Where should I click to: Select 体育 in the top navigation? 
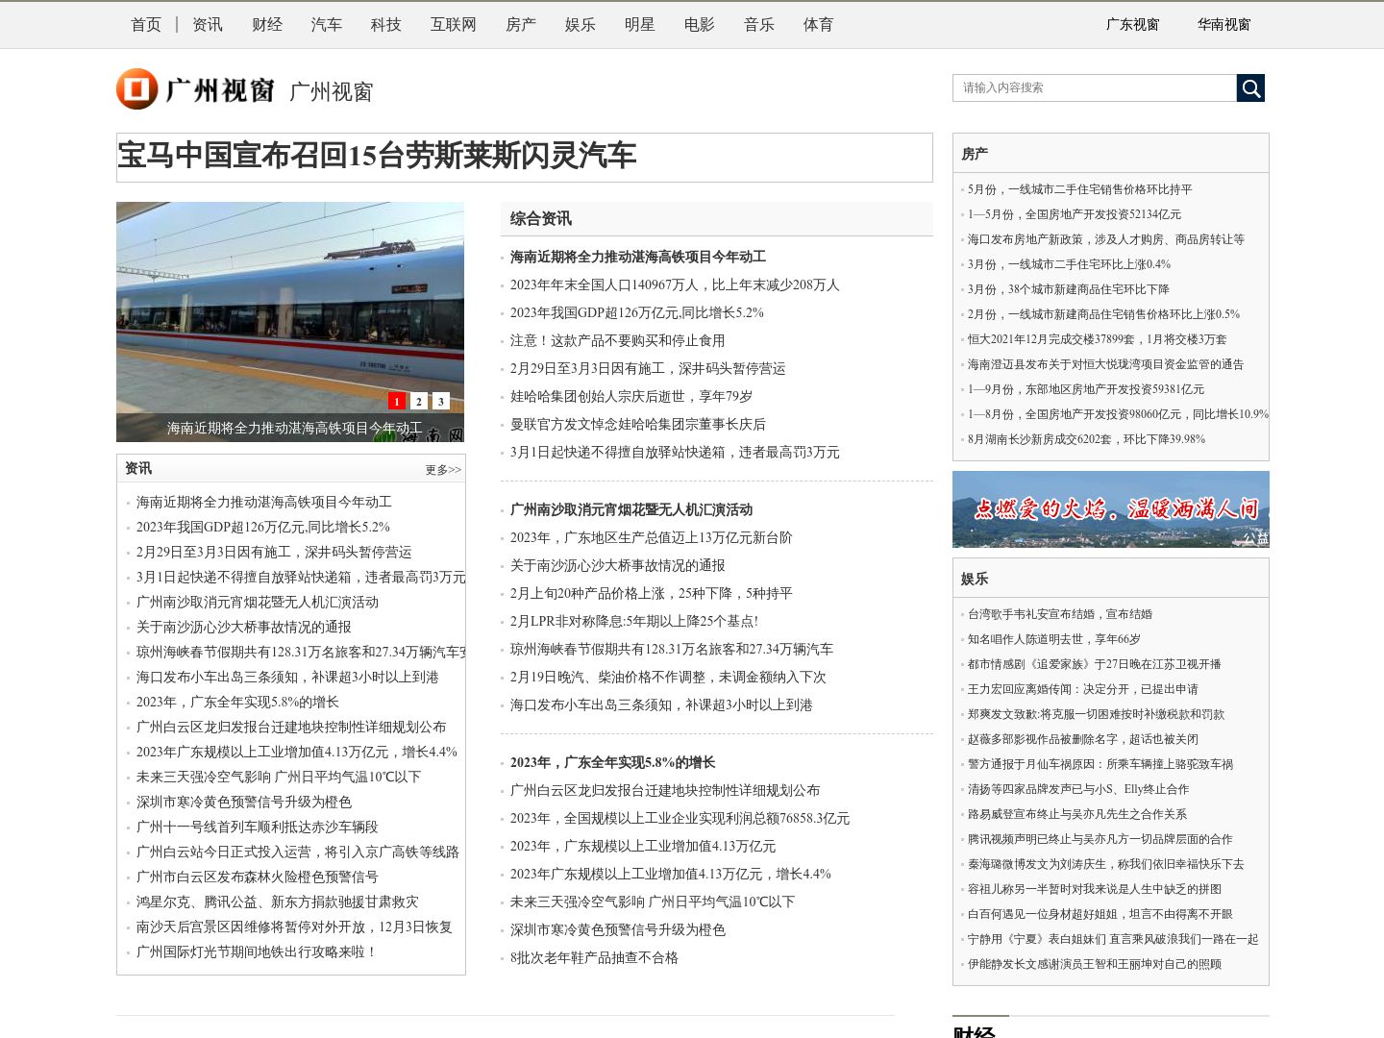pyautogui.click(x=819, y=25)
